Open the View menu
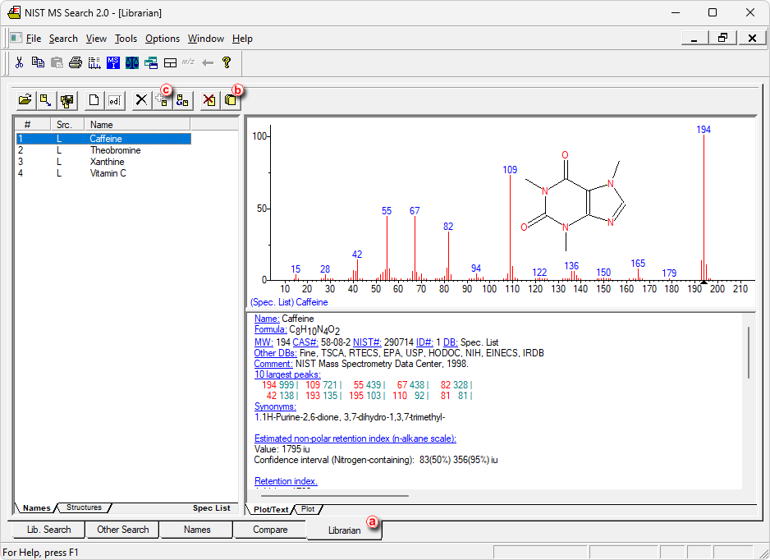The image size is (770, 560). (x=96, y=39)
